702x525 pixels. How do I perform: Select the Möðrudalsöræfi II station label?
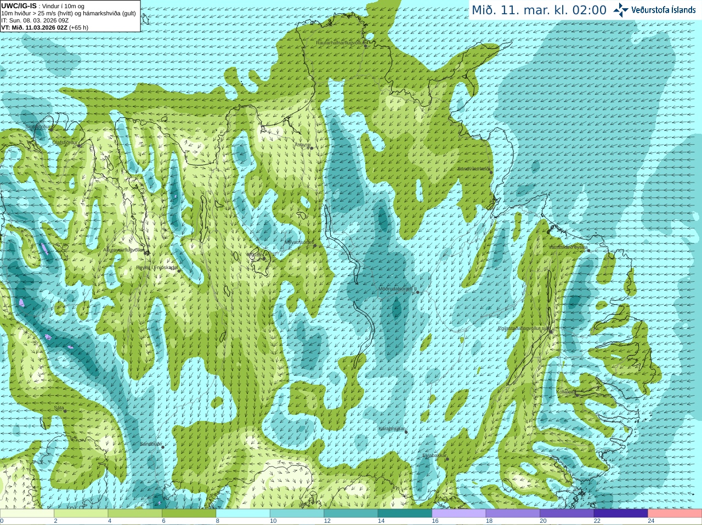[x=397, y=289]
